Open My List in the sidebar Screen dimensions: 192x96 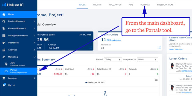18,85
